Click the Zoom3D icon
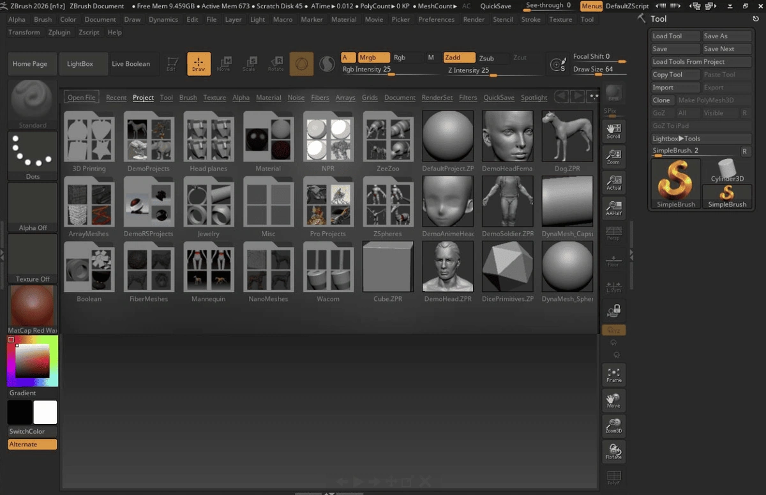Viewport: 766px width, 495px height. [613, 426]
